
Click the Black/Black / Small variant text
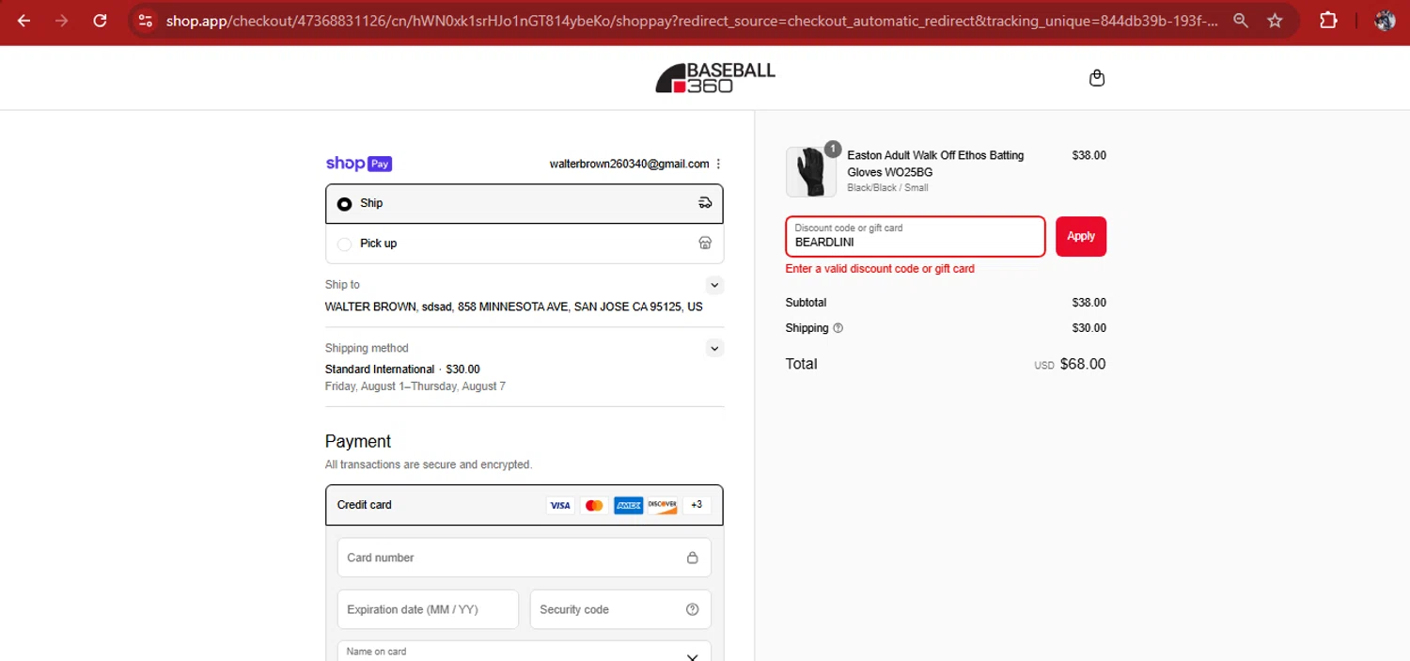(x=887, y=188)
